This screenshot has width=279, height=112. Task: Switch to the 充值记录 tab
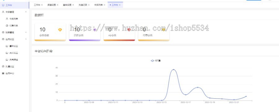tap(83, 5)
